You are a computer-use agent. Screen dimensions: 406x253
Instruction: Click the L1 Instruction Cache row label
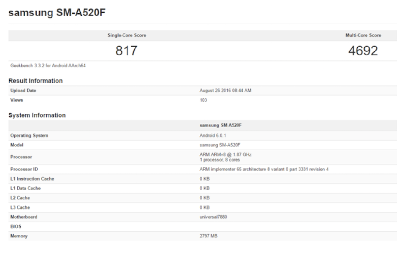[32, 179]
